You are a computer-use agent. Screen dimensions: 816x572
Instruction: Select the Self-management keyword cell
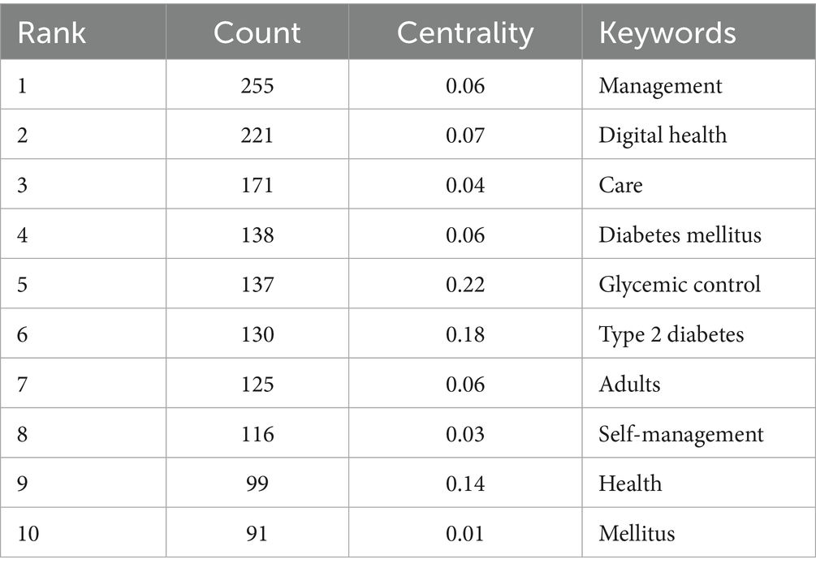point(680,434)
